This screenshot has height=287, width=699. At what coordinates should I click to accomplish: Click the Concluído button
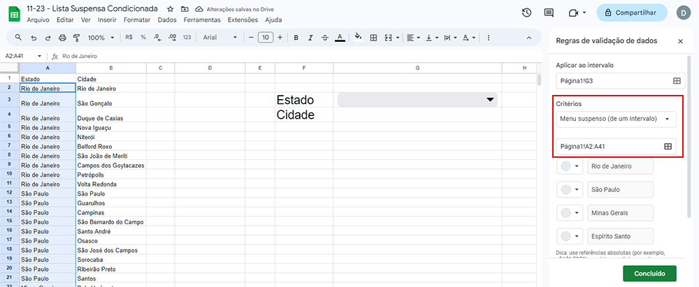point(649,273)
